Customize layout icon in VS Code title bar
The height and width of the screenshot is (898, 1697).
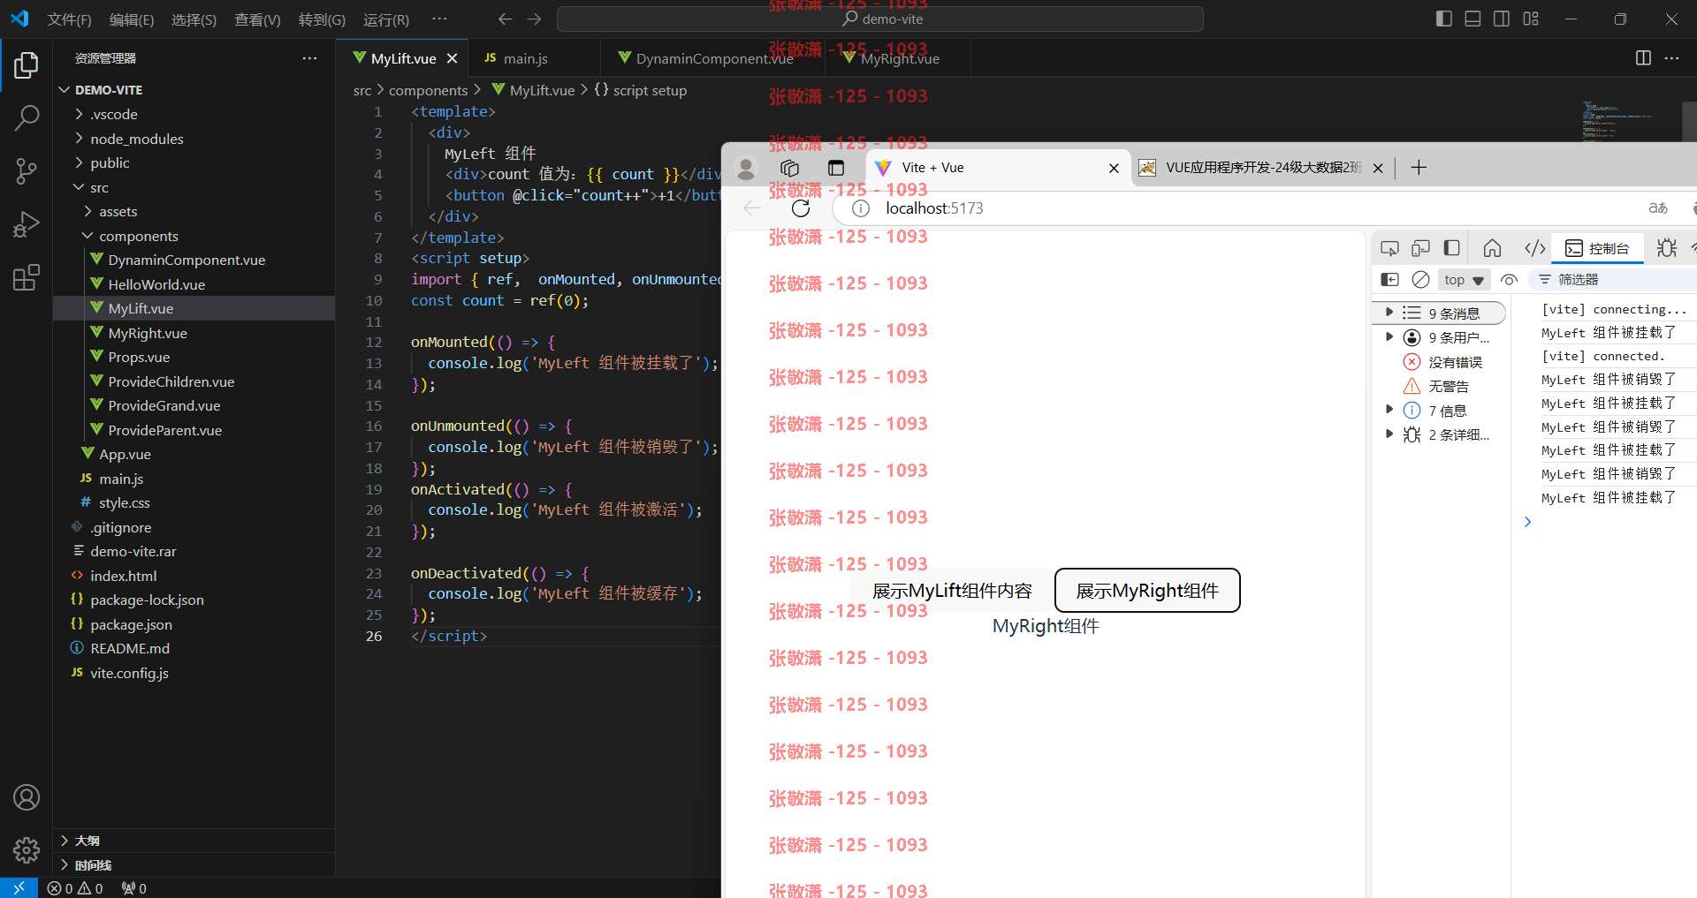[1531, 19]
